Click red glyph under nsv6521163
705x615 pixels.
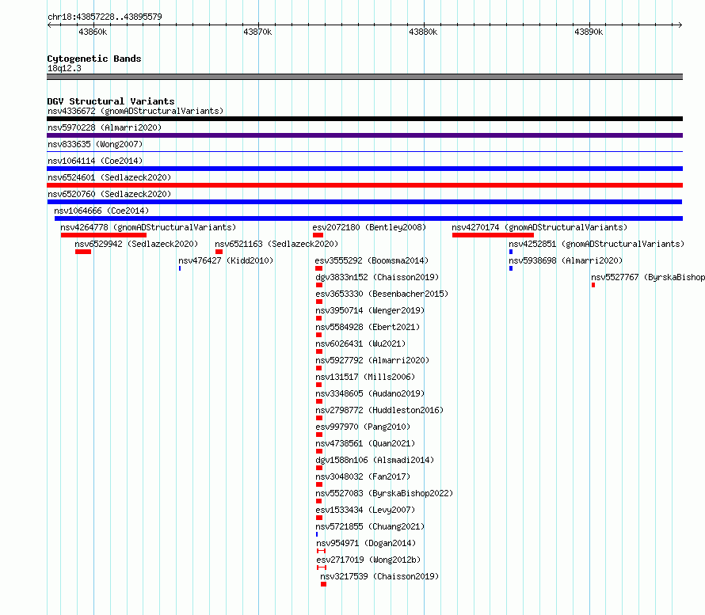click(x=219, y=252)
